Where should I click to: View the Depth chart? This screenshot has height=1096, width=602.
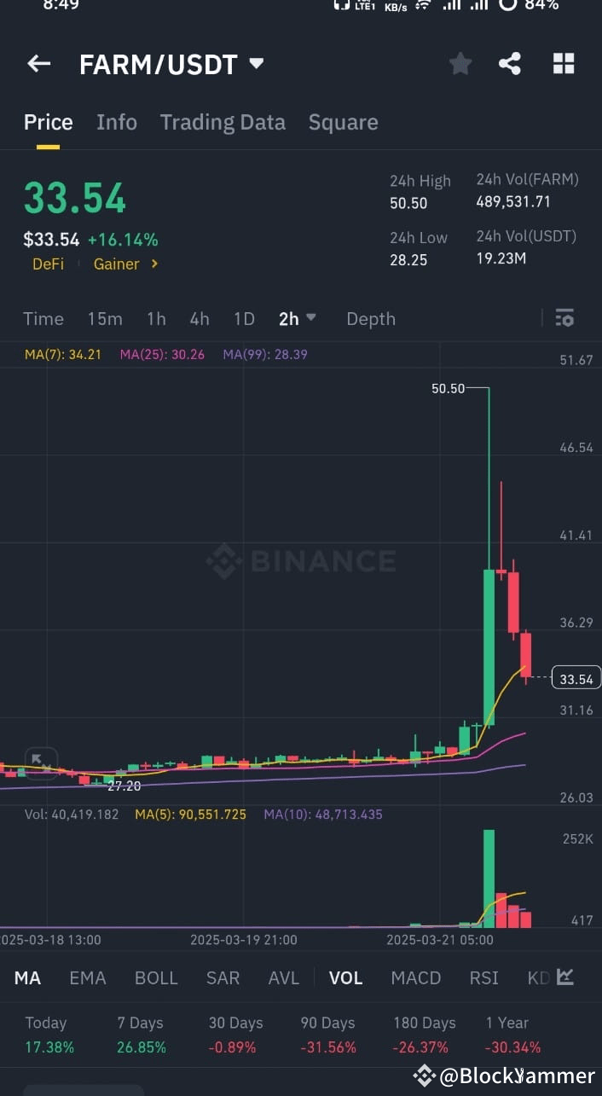(370, 318)
